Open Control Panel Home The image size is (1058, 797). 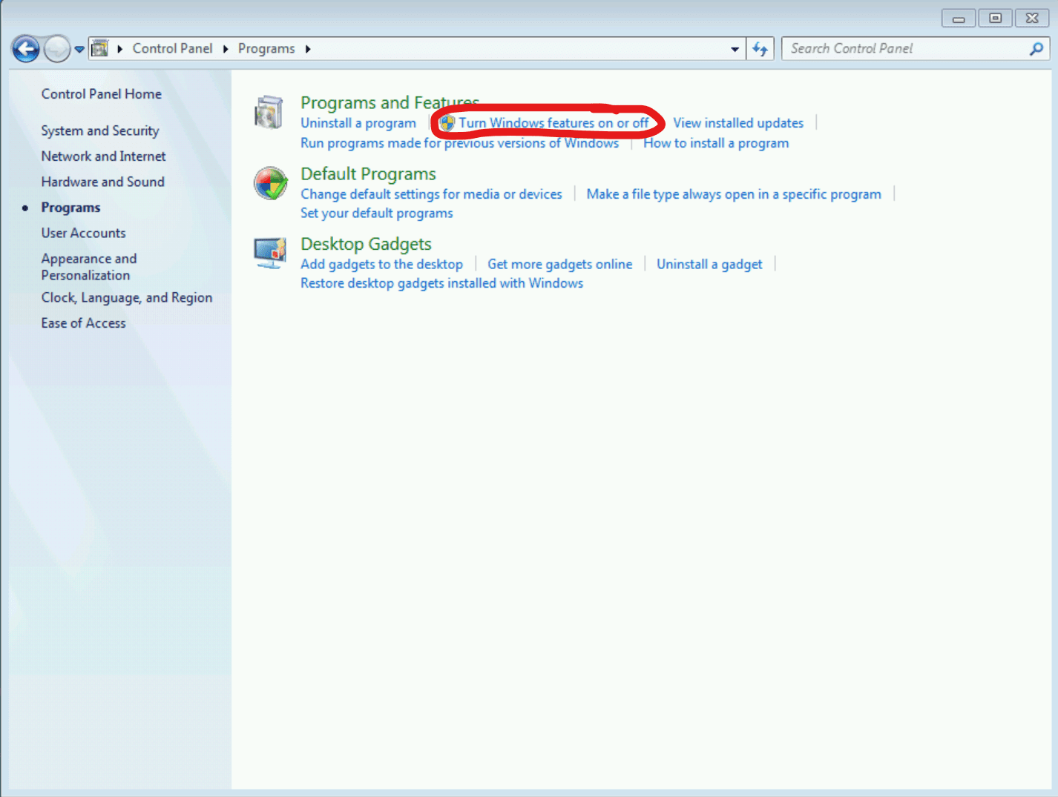tap(102, 94)
